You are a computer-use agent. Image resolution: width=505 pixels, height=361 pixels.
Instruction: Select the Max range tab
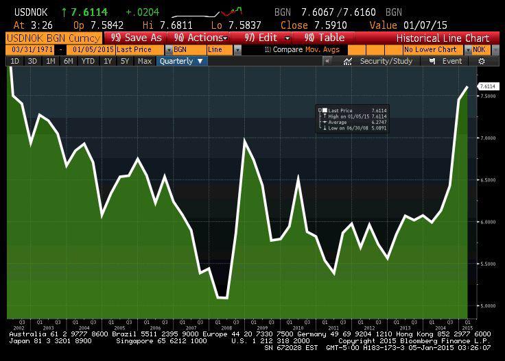[x=145, y=61]
